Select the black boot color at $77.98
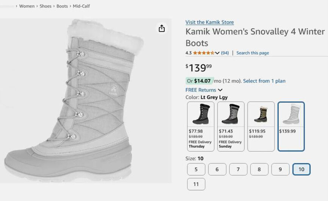Screen dimensions: 328x201 201,126
